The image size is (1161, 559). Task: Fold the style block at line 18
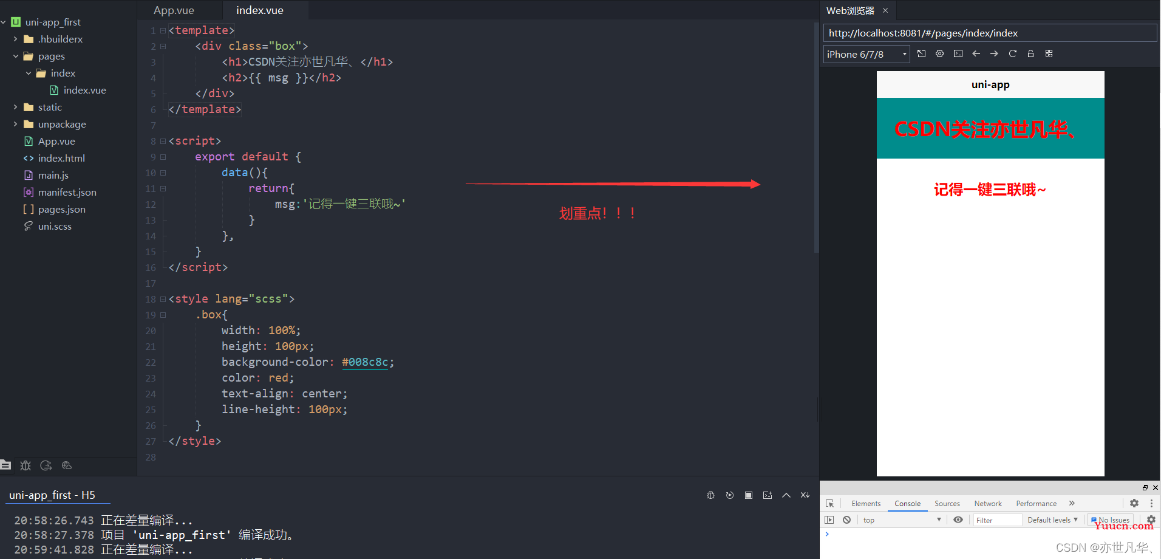coord(163,299)
